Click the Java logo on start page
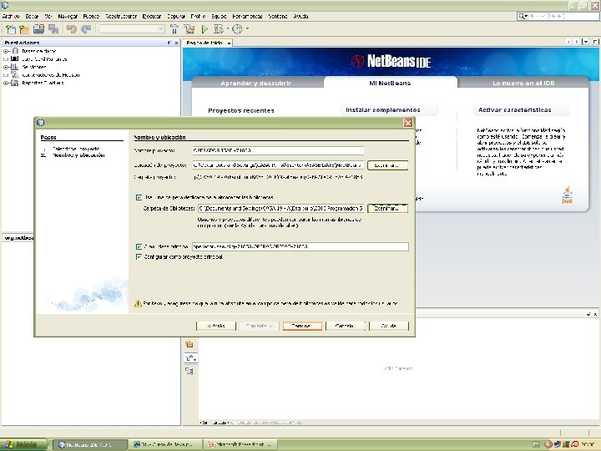This screenshot has width=601, height=451. coord(568,195)
